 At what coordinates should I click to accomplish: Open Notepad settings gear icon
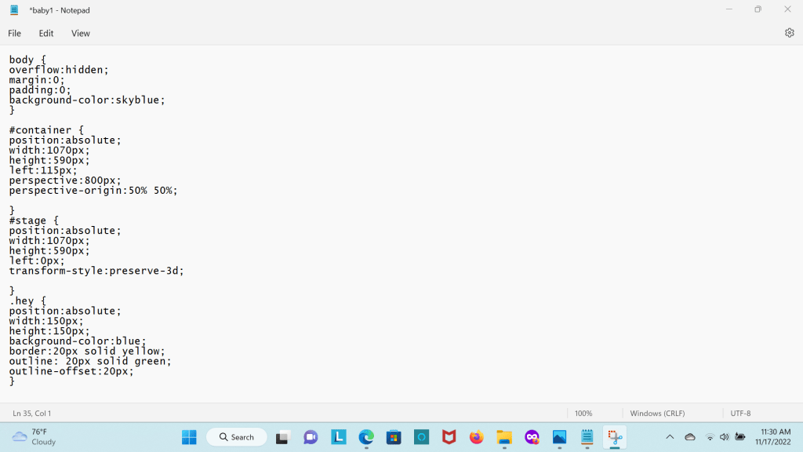point(789,33)
